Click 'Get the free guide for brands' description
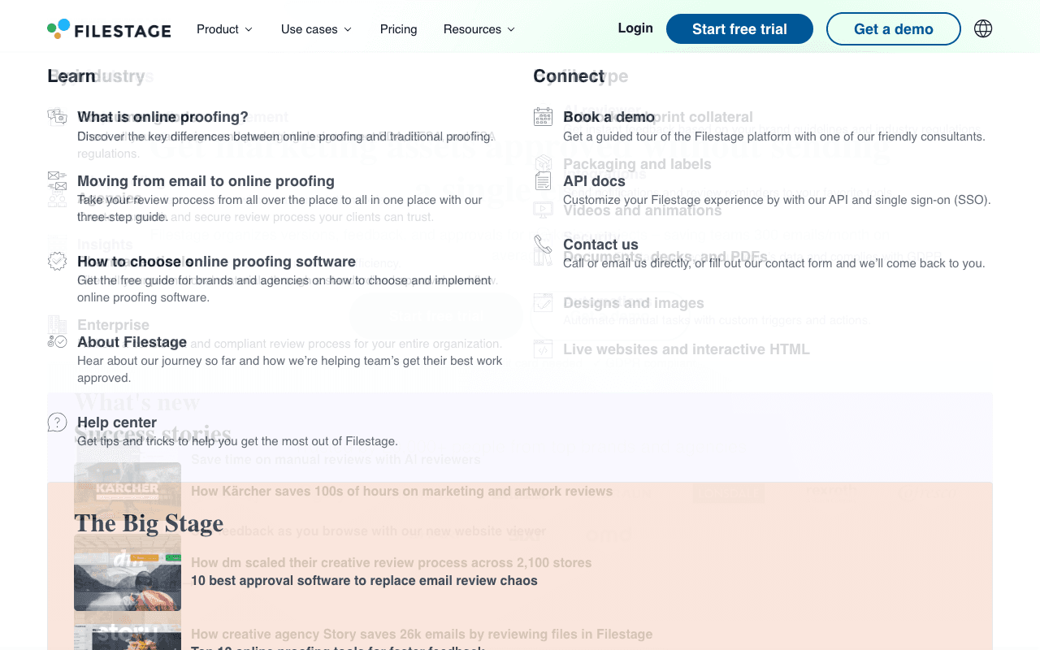Image resolution: width=1040 pixels, height=650 pixels. (285, 288)
